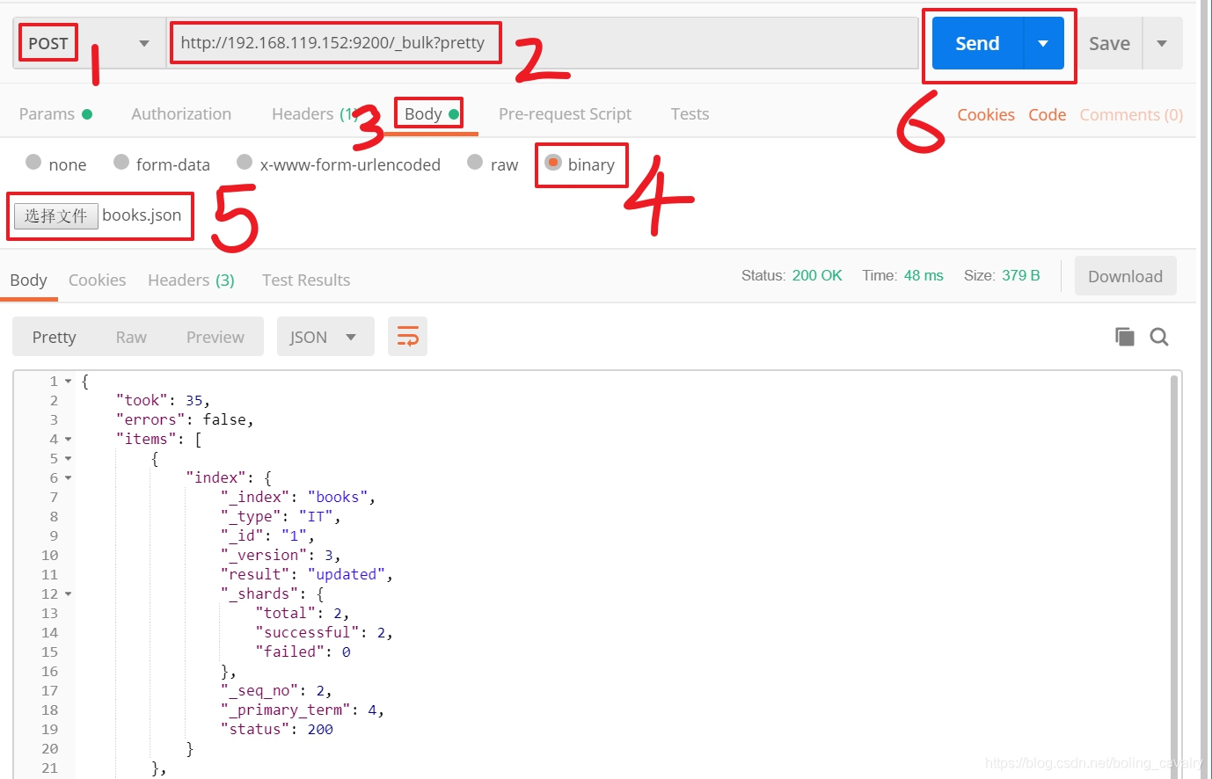Image resolution: width=1212 pixels, height=779 pixels.
Task: Click the "status": 200 line
Action: pos(276,730)
